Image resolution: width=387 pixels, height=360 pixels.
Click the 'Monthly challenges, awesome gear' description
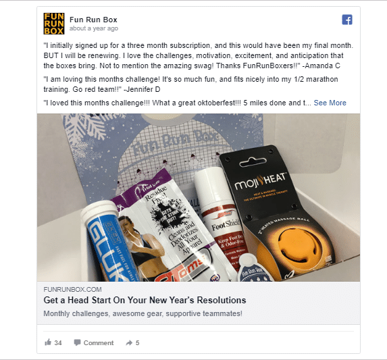[x=143, y=313]
